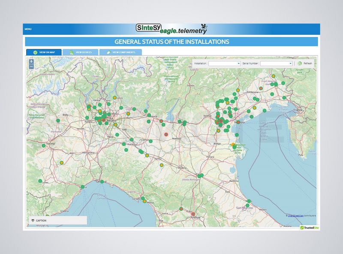Zoom out on the map with minus button

(x=31, y=67)
